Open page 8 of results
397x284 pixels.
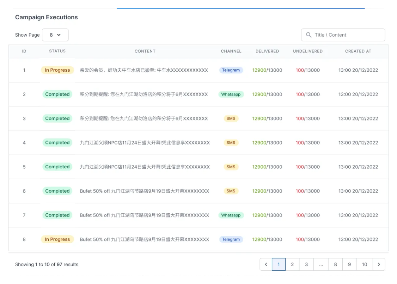point(335,264)
